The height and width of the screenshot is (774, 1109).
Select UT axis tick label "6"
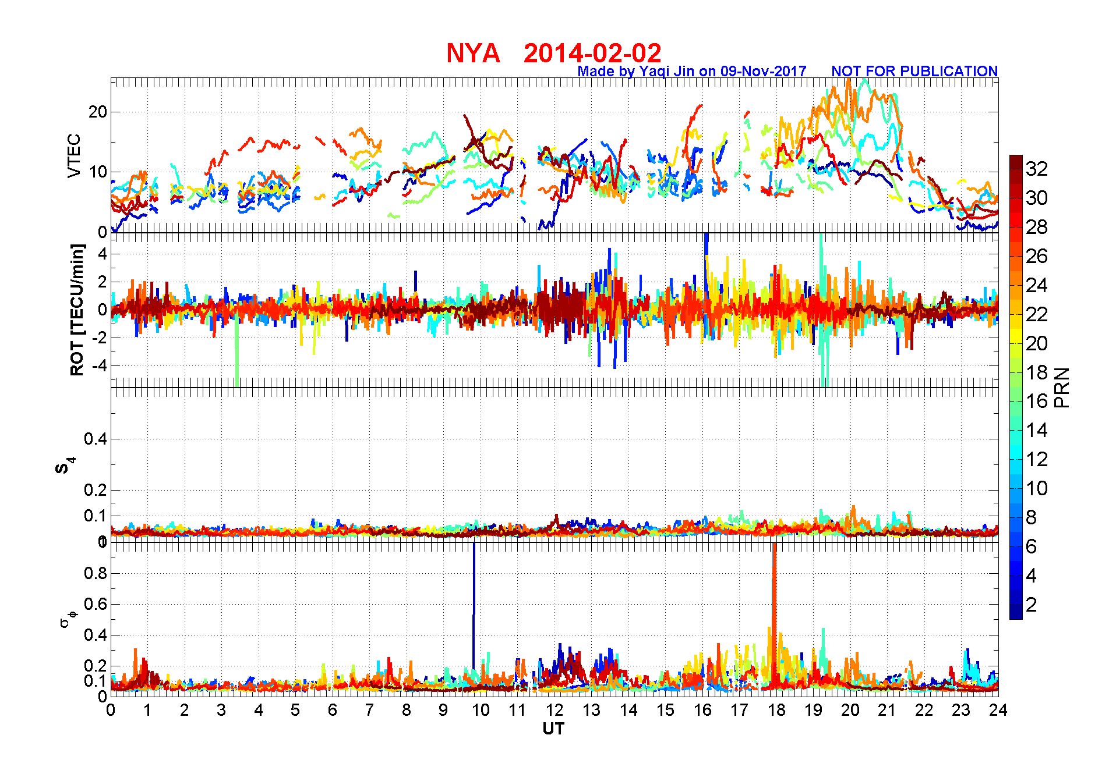tap(333, 710)
